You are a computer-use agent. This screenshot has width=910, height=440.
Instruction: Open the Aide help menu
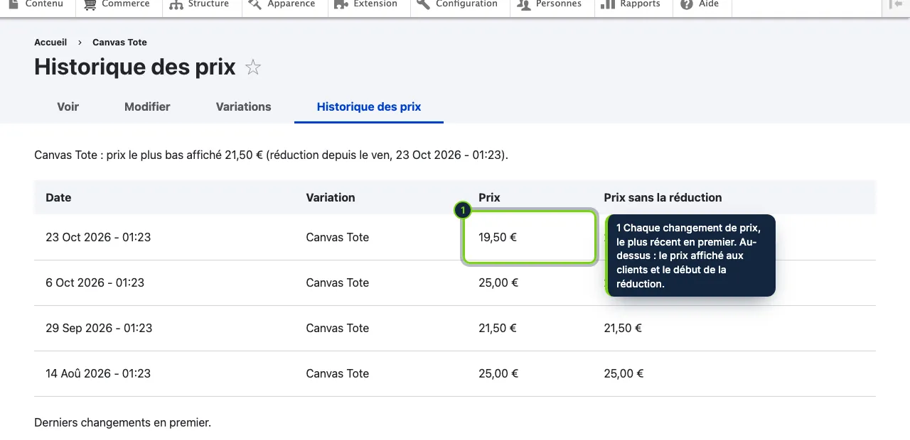pyautogui.click(x=702, y=4)
